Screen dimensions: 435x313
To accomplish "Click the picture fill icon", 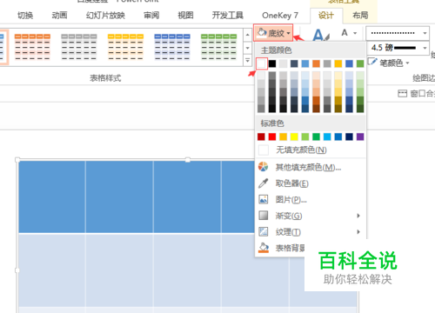I will [264, 199].
